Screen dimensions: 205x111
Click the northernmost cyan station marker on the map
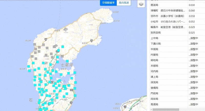click(63, 47)
